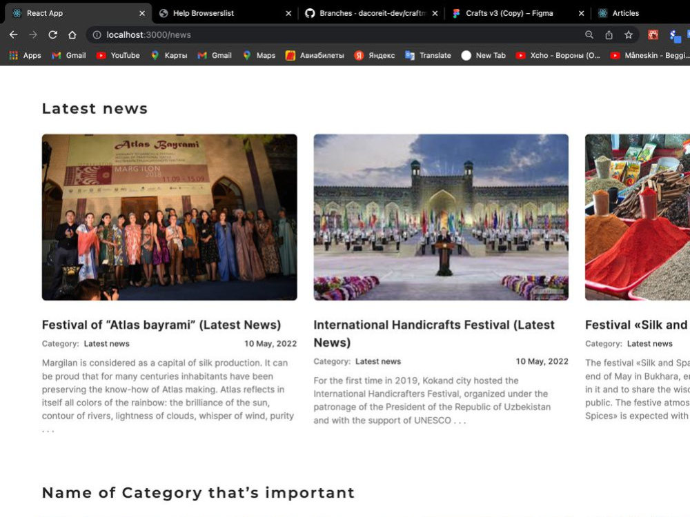Open the YouTube bookmark
Image resolution: width=690 pixels, height=517 pixels.
coord(118,55)
